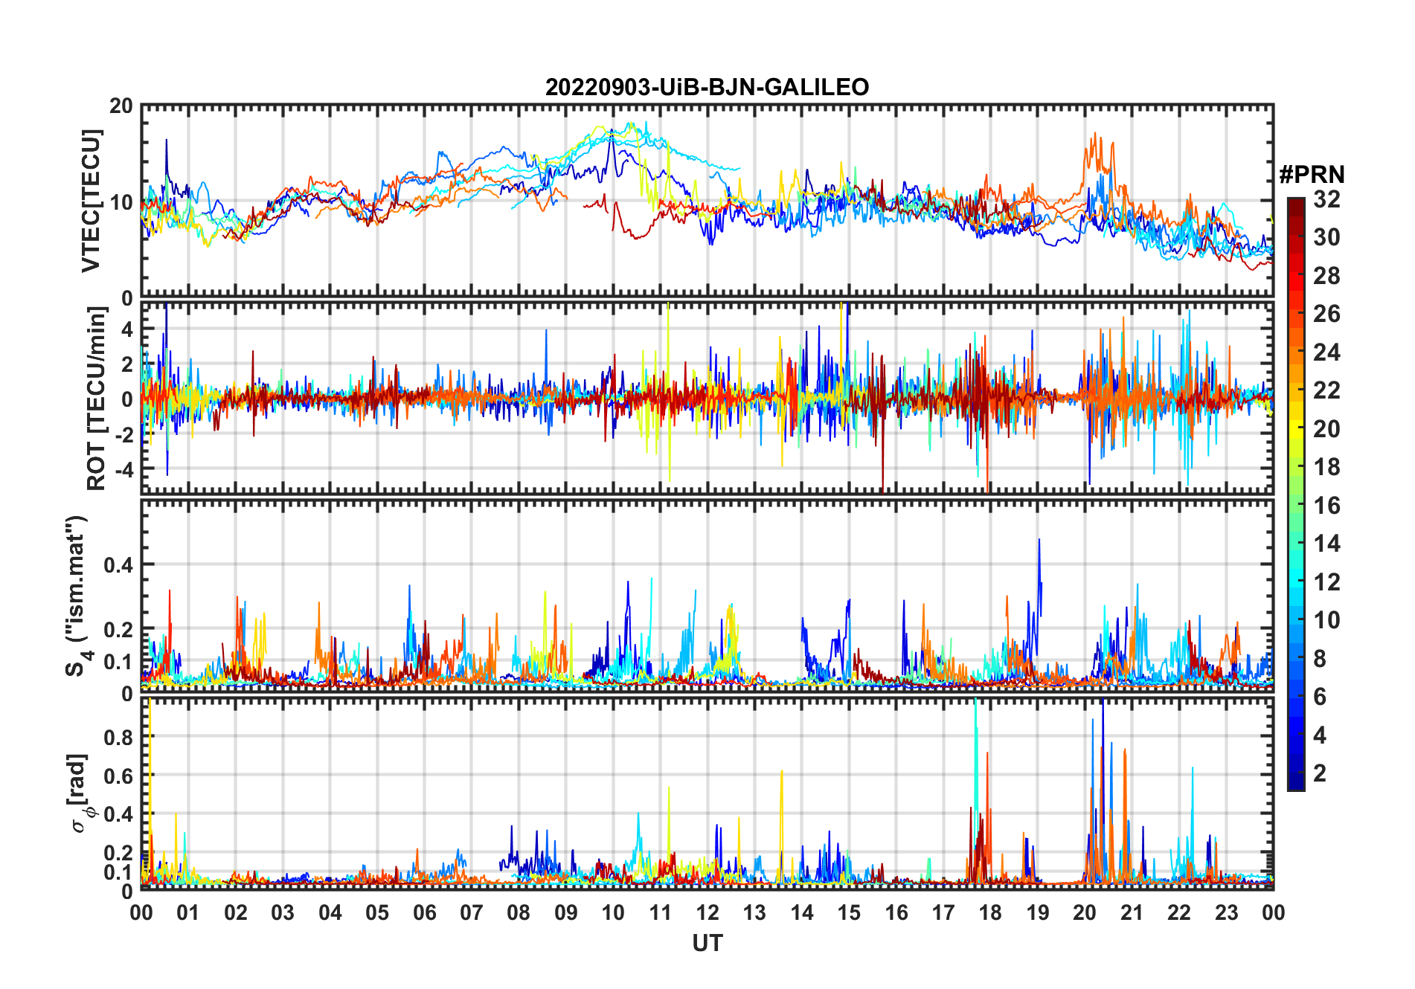Click the "09" hour tick on the UT axis

(x=565, y=912)
